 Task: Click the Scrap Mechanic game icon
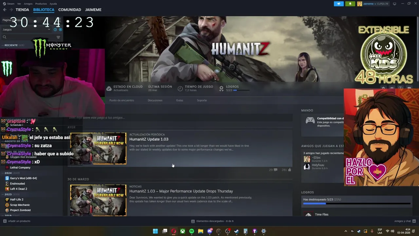pyautogui.click(x=7, y=205)
